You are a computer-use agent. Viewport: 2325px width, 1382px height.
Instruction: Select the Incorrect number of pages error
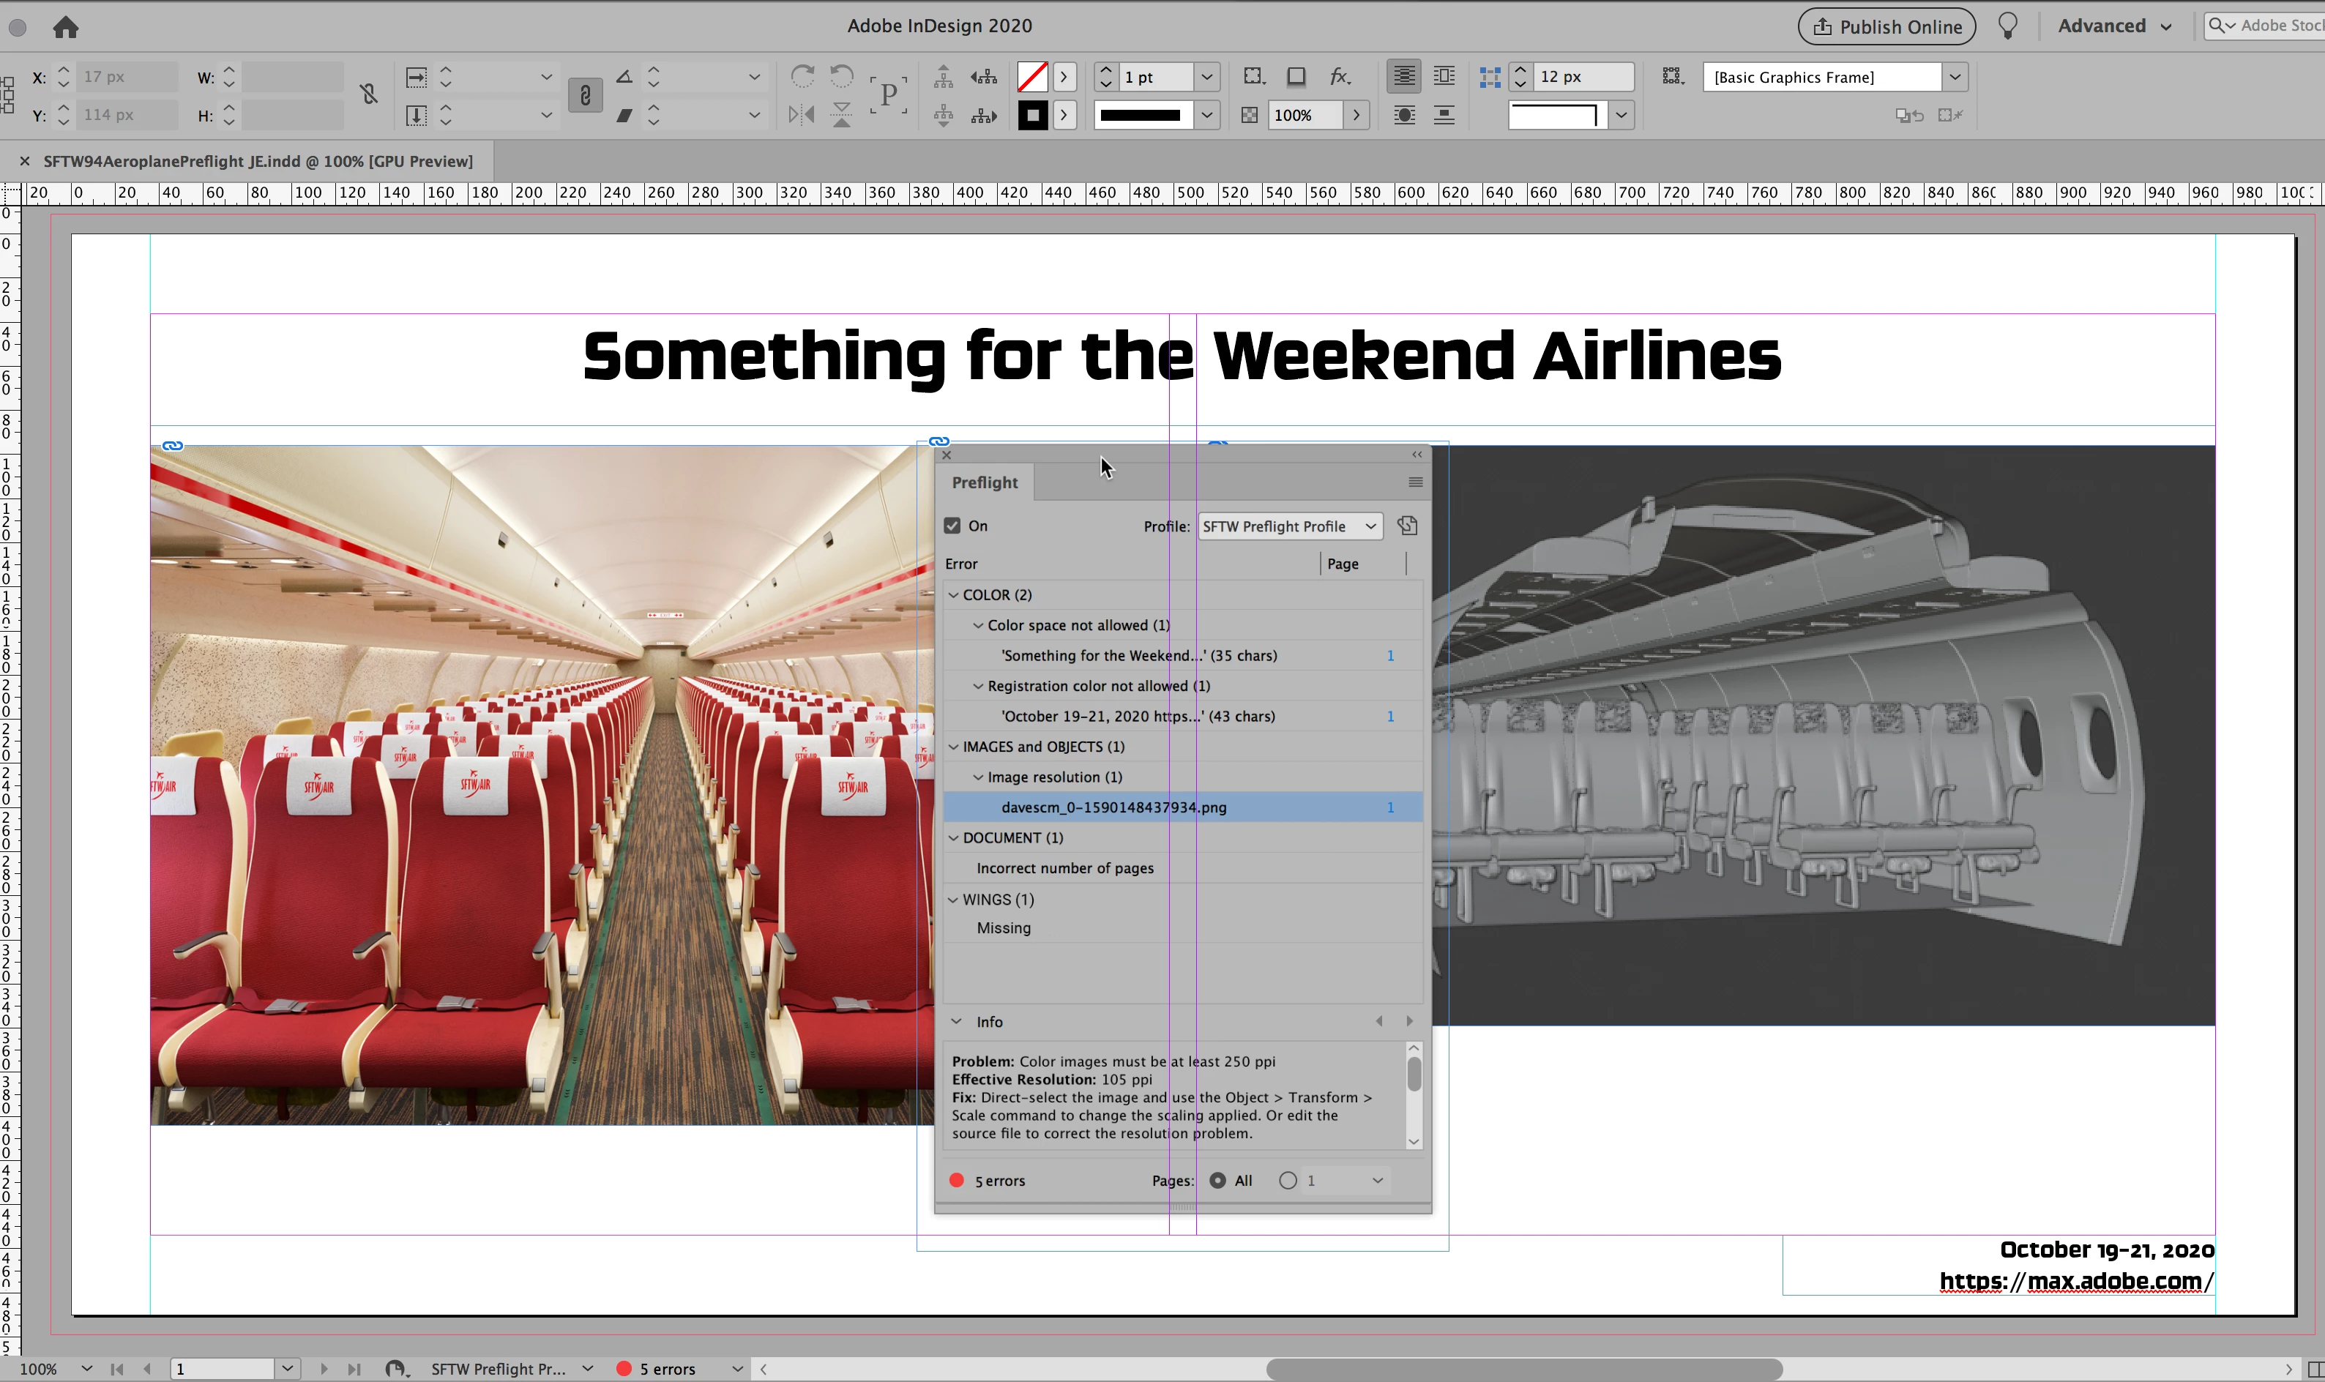[1064, 868]
